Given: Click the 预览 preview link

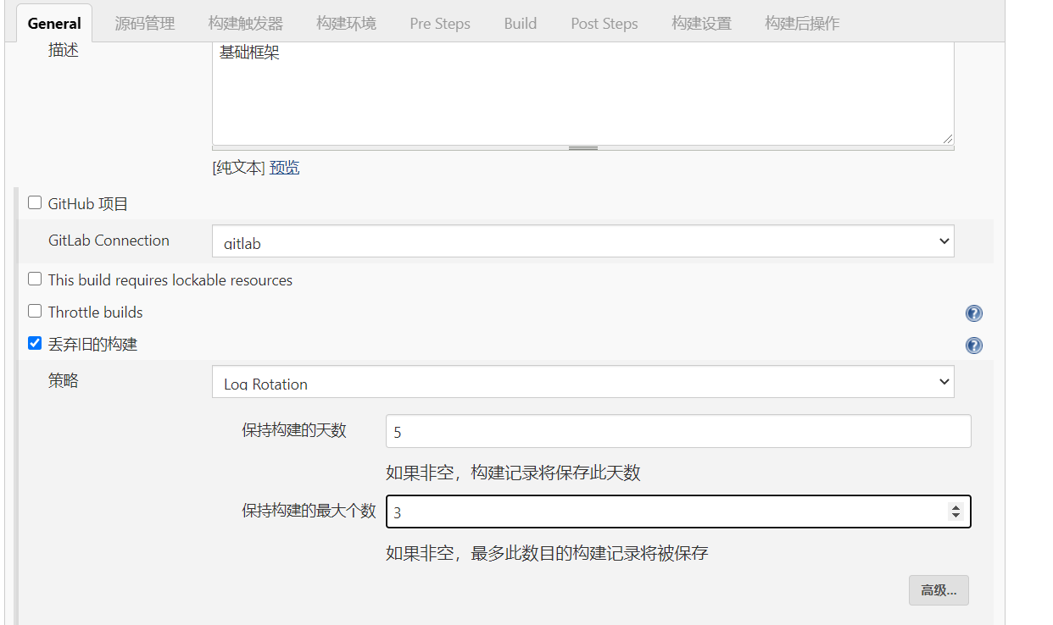Looking at the screenshot, I should click(x=283, y=167).
